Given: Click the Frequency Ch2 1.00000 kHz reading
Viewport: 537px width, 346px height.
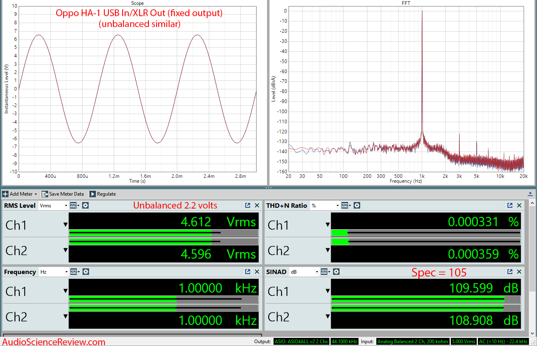Looking at the screenshot, I should tap(218, 321).
